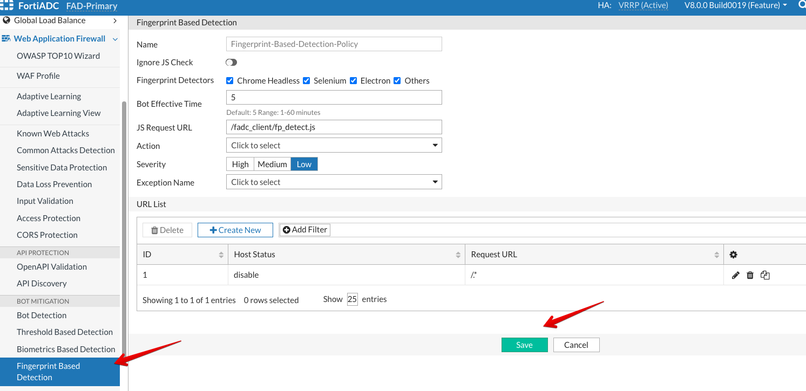Expand the firmware version V8.0.0 dropdown

click(735, 5)
